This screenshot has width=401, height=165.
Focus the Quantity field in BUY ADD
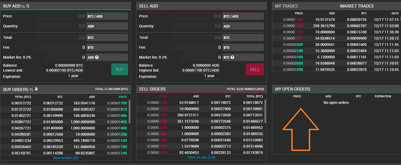60,26
